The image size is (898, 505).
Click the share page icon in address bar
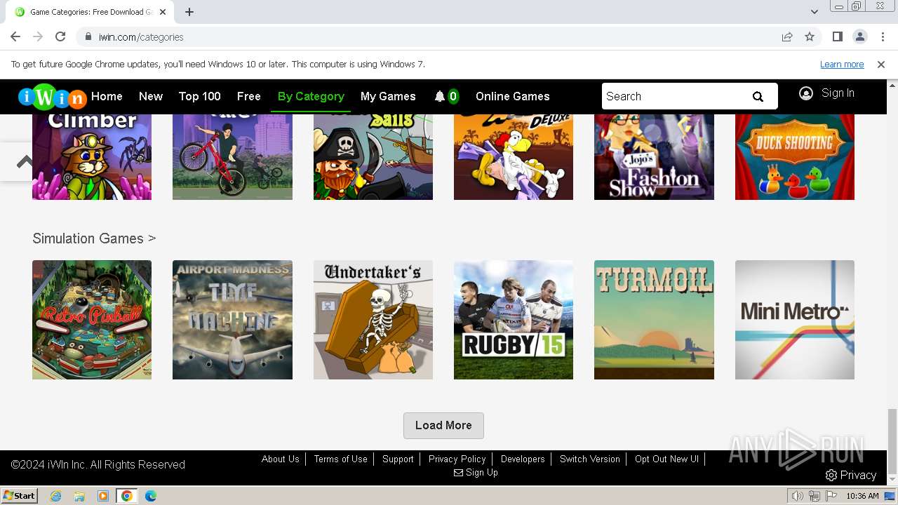tap(787, 37)
